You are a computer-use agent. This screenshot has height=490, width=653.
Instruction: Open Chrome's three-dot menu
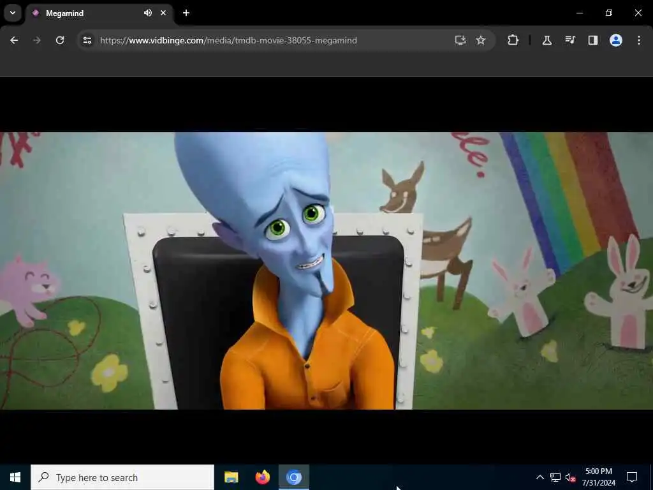pyautogui.click(x=639, y=40)
